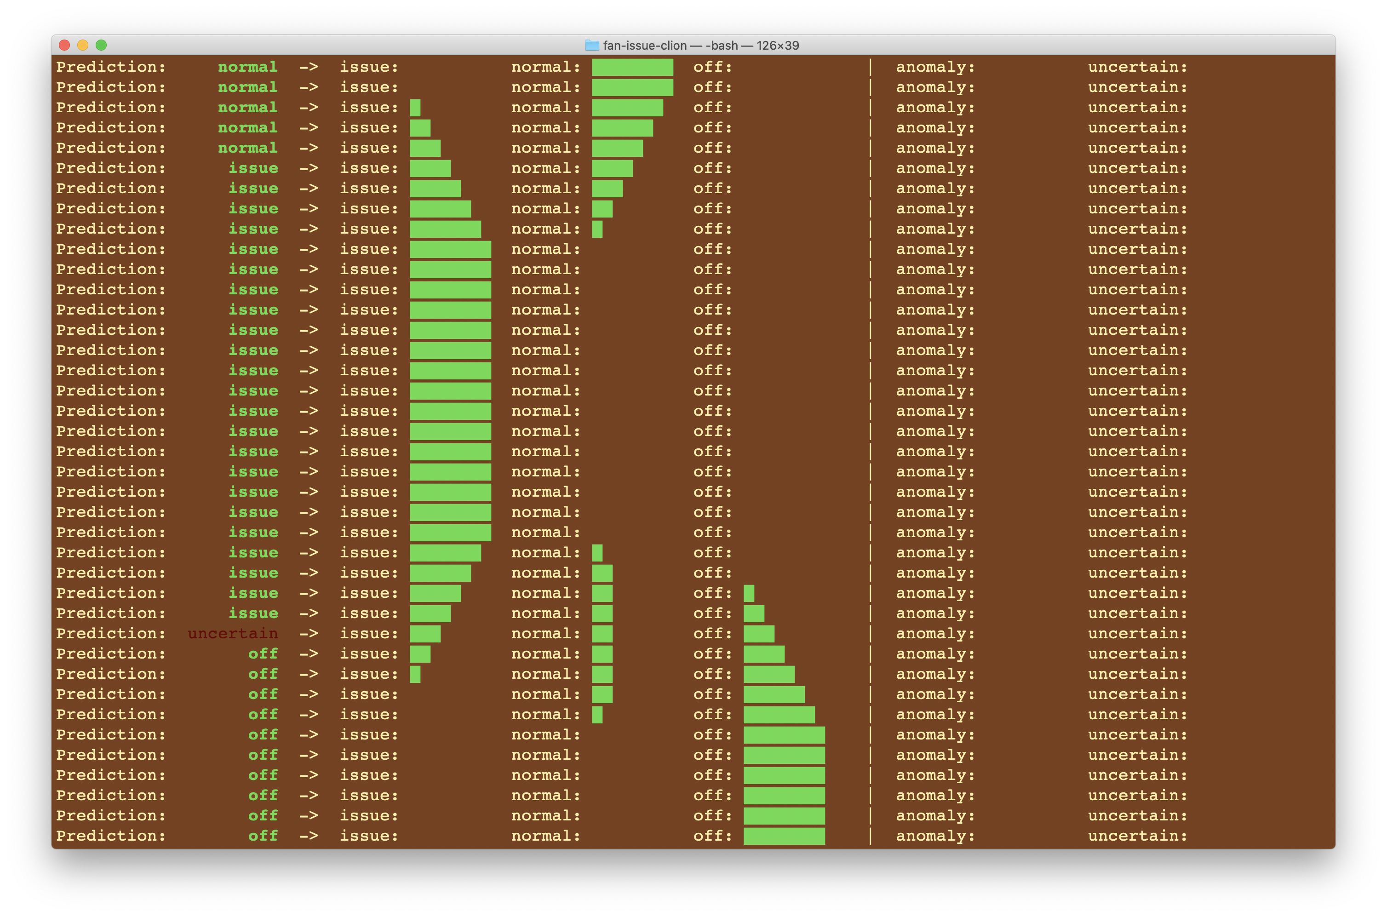Screen dimensions: 1387x917
Task: Close the terminal with the red button
Action: pyautogui.click(x=65, y=45)
